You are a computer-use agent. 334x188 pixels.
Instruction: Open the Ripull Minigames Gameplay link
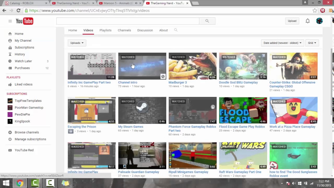click(x=188, y=172)
